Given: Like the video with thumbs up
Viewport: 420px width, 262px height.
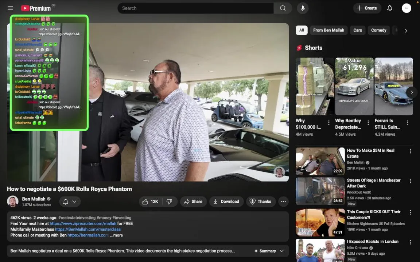Looking at the screenshot, I should (x=150, y=202).
